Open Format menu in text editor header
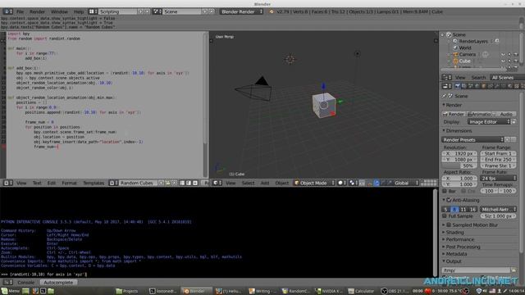The image size is (525, 295). [69, 183]
